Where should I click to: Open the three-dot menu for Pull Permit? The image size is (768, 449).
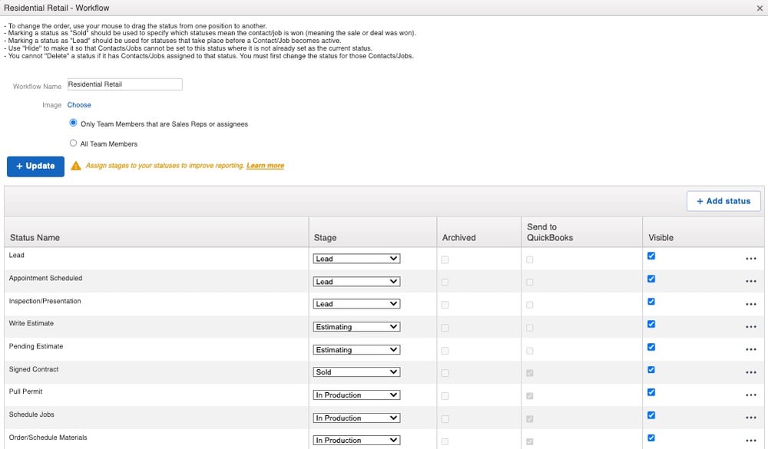pos(750,395)
